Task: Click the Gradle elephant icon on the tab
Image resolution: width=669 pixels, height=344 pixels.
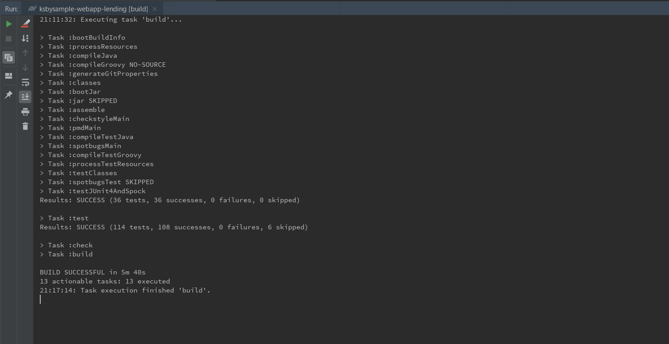Action: coord(32,9)
